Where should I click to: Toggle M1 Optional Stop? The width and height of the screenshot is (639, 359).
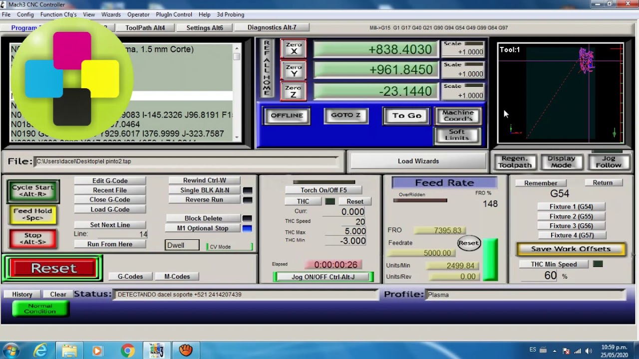pos(203,228)
